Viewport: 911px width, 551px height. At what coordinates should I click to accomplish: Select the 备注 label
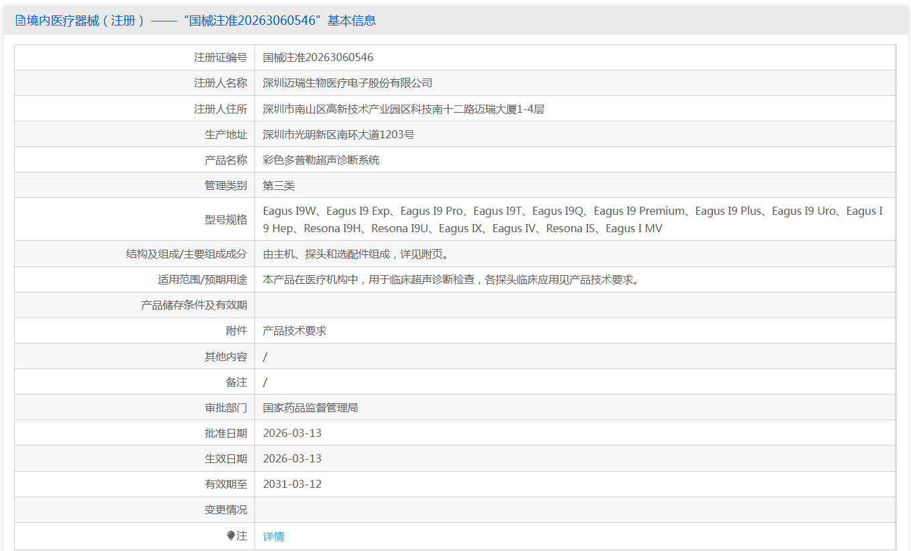[236, 383]
